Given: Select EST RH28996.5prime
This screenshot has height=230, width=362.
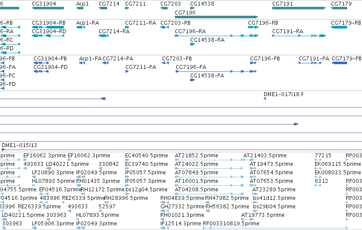Looking at the screenshot, I should [126, 198].
